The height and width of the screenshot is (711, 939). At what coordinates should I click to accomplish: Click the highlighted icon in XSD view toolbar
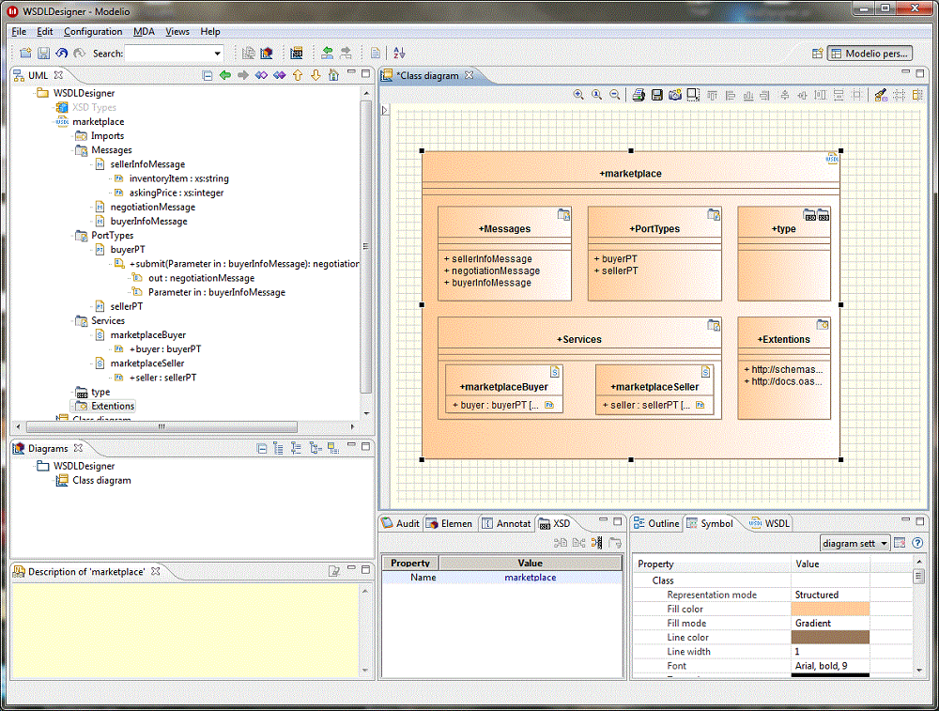point(596,543)
